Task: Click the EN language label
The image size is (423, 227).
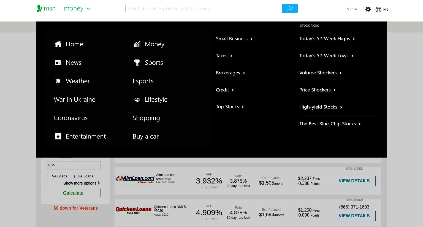Action: click(x=386, y=9)
